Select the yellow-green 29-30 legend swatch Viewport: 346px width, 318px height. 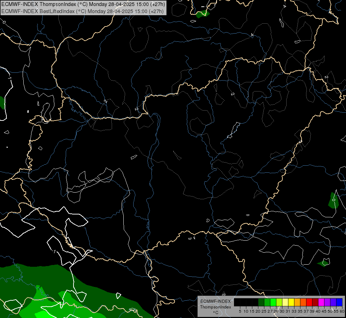coord(279,302)
